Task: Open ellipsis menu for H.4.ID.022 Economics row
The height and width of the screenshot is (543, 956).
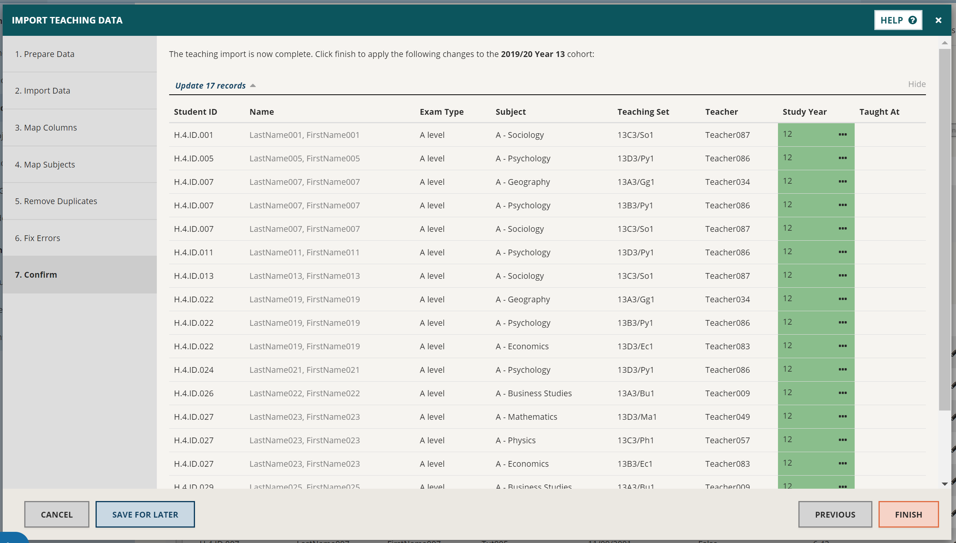Action: point(842,346)
